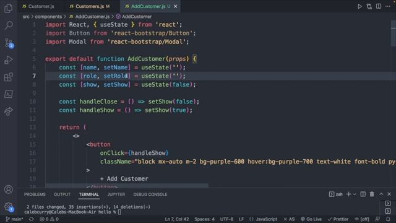Maximize the panel with chevron up
This screenshot has width=396, height=223.
[x=381, y=194]
